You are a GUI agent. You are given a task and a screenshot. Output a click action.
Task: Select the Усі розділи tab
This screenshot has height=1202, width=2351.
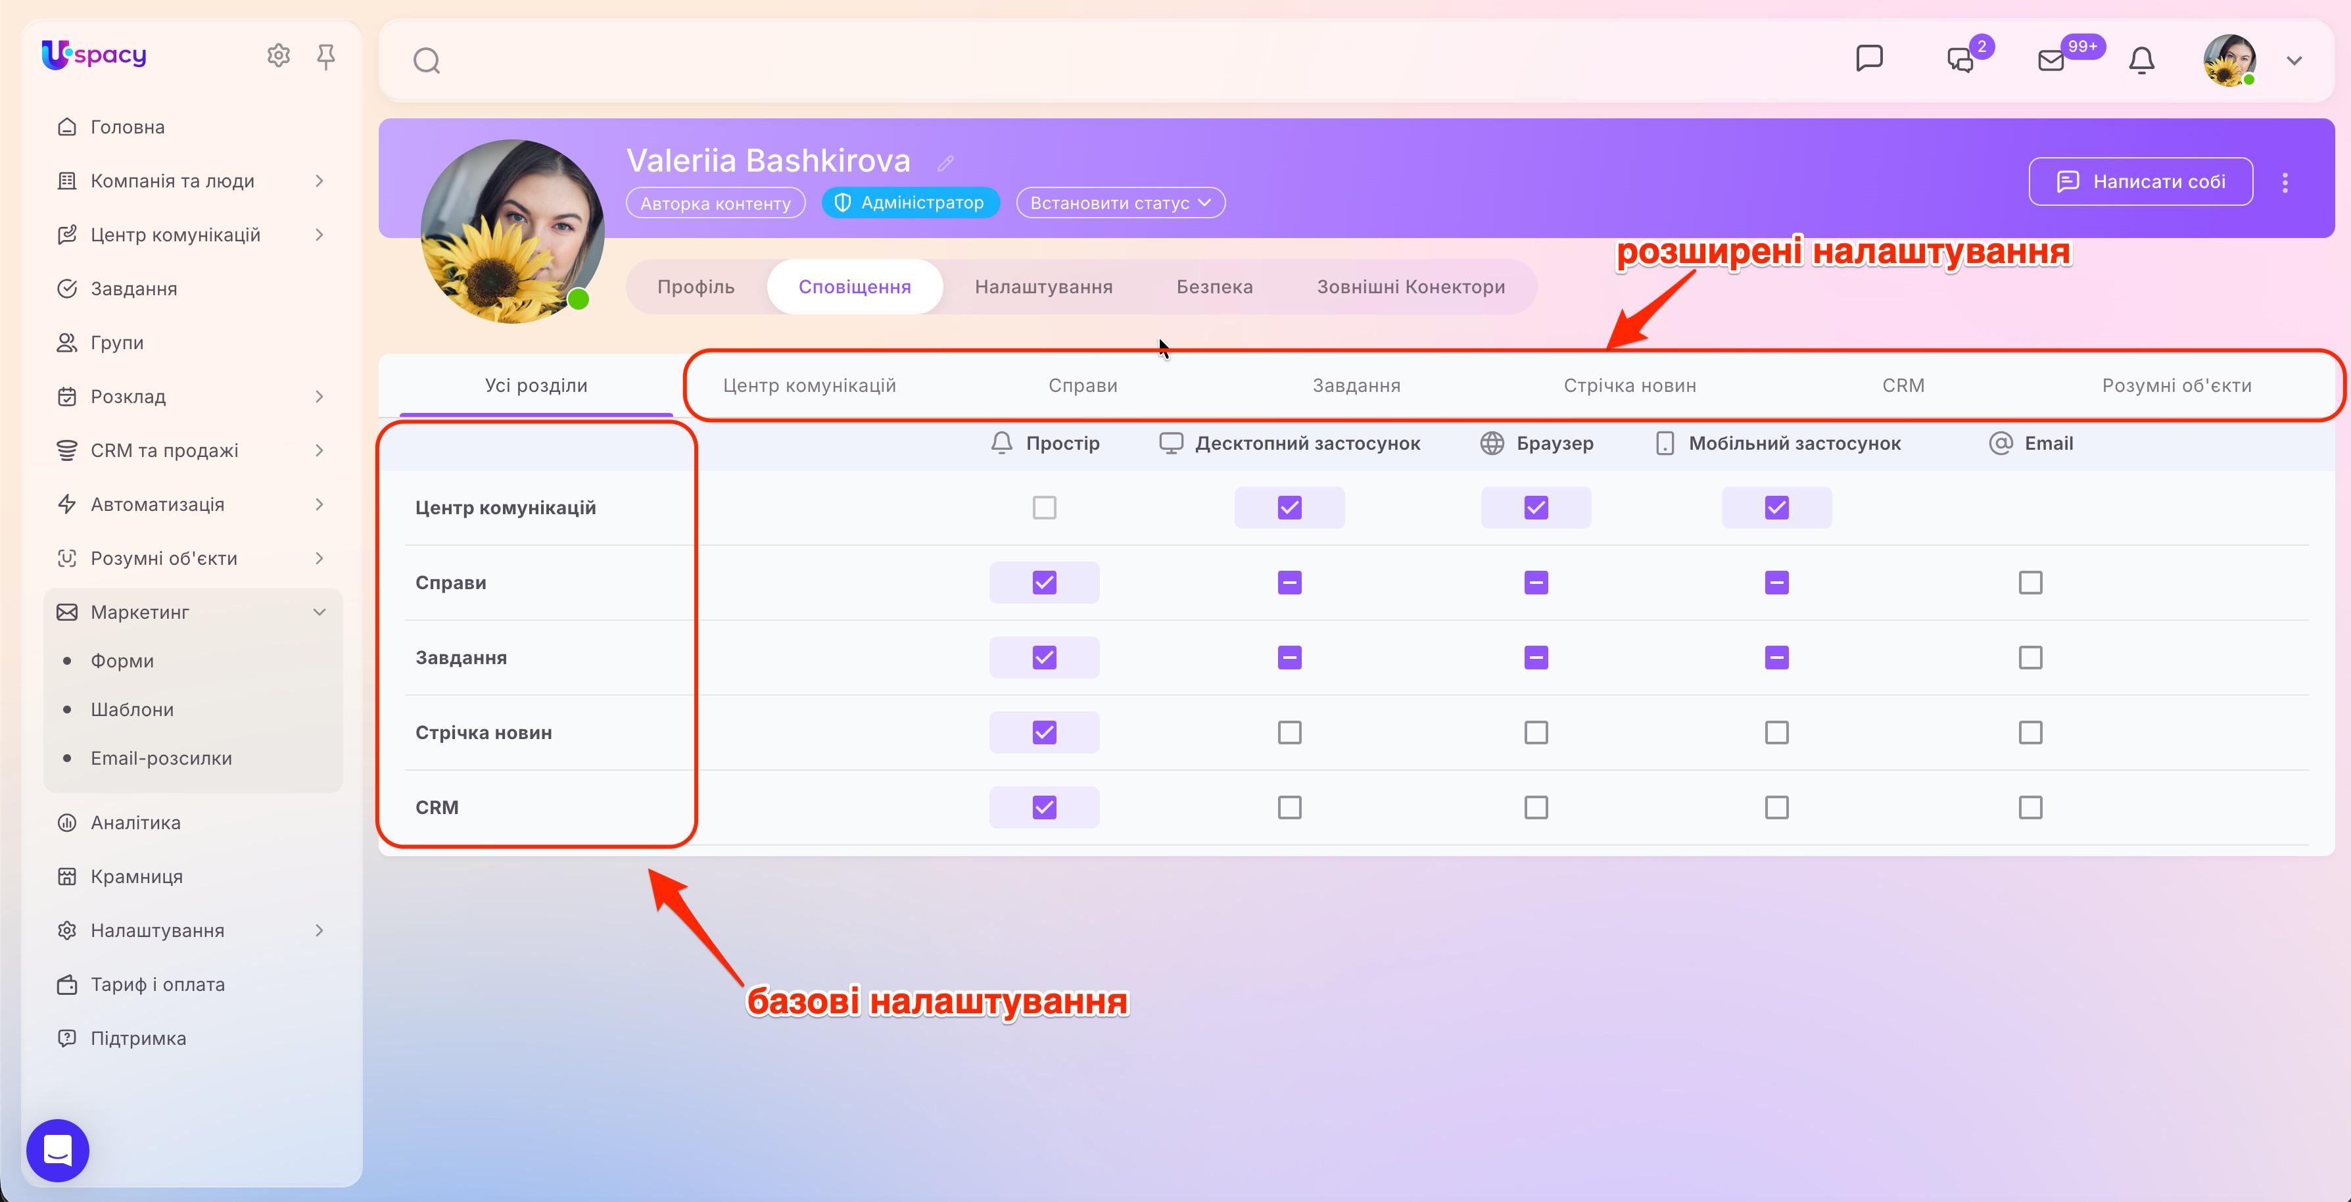pyautogui.click(x=536, y=385)
